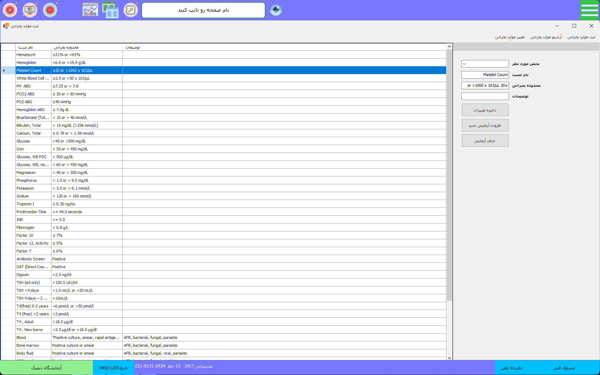Click the محدوده بحرانی column header
The height and width of the screenshot is (375, 600).
pyautogui.click(x=87, y=47)
